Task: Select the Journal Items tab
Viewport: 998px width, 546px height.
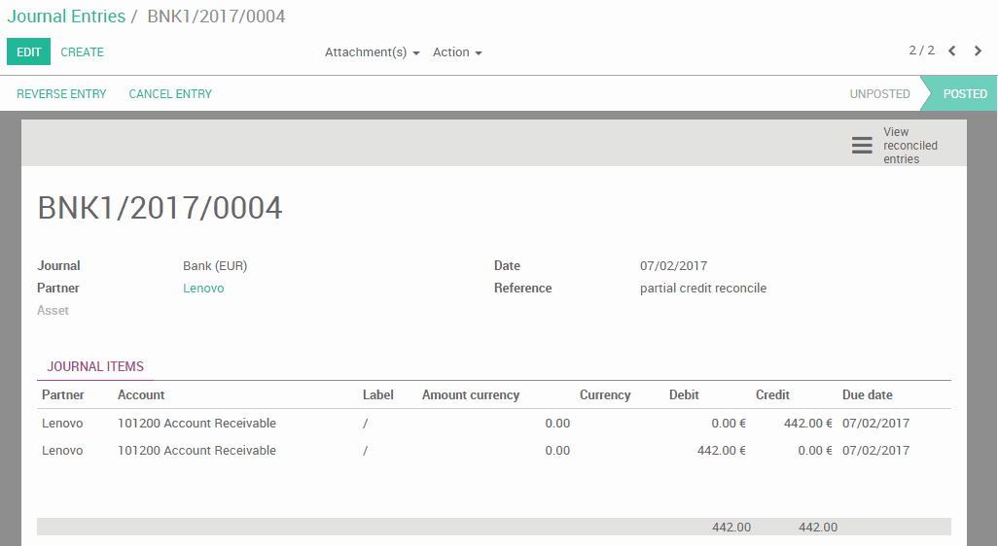Action: click(95, 367)
